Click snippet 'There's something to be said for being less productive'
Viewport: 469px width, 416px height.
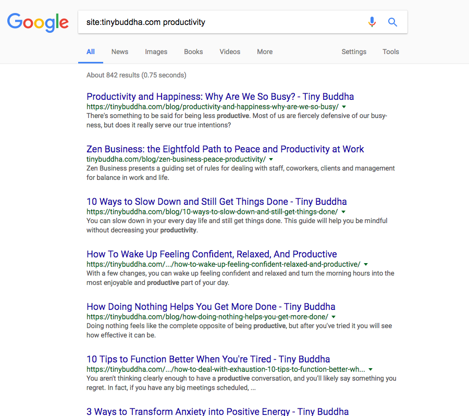[x=237, y=120]
